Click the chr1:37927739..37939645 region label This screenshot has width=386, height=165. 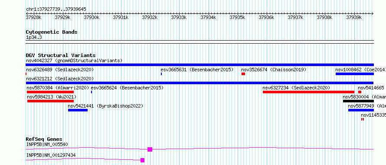pos(56,9)
